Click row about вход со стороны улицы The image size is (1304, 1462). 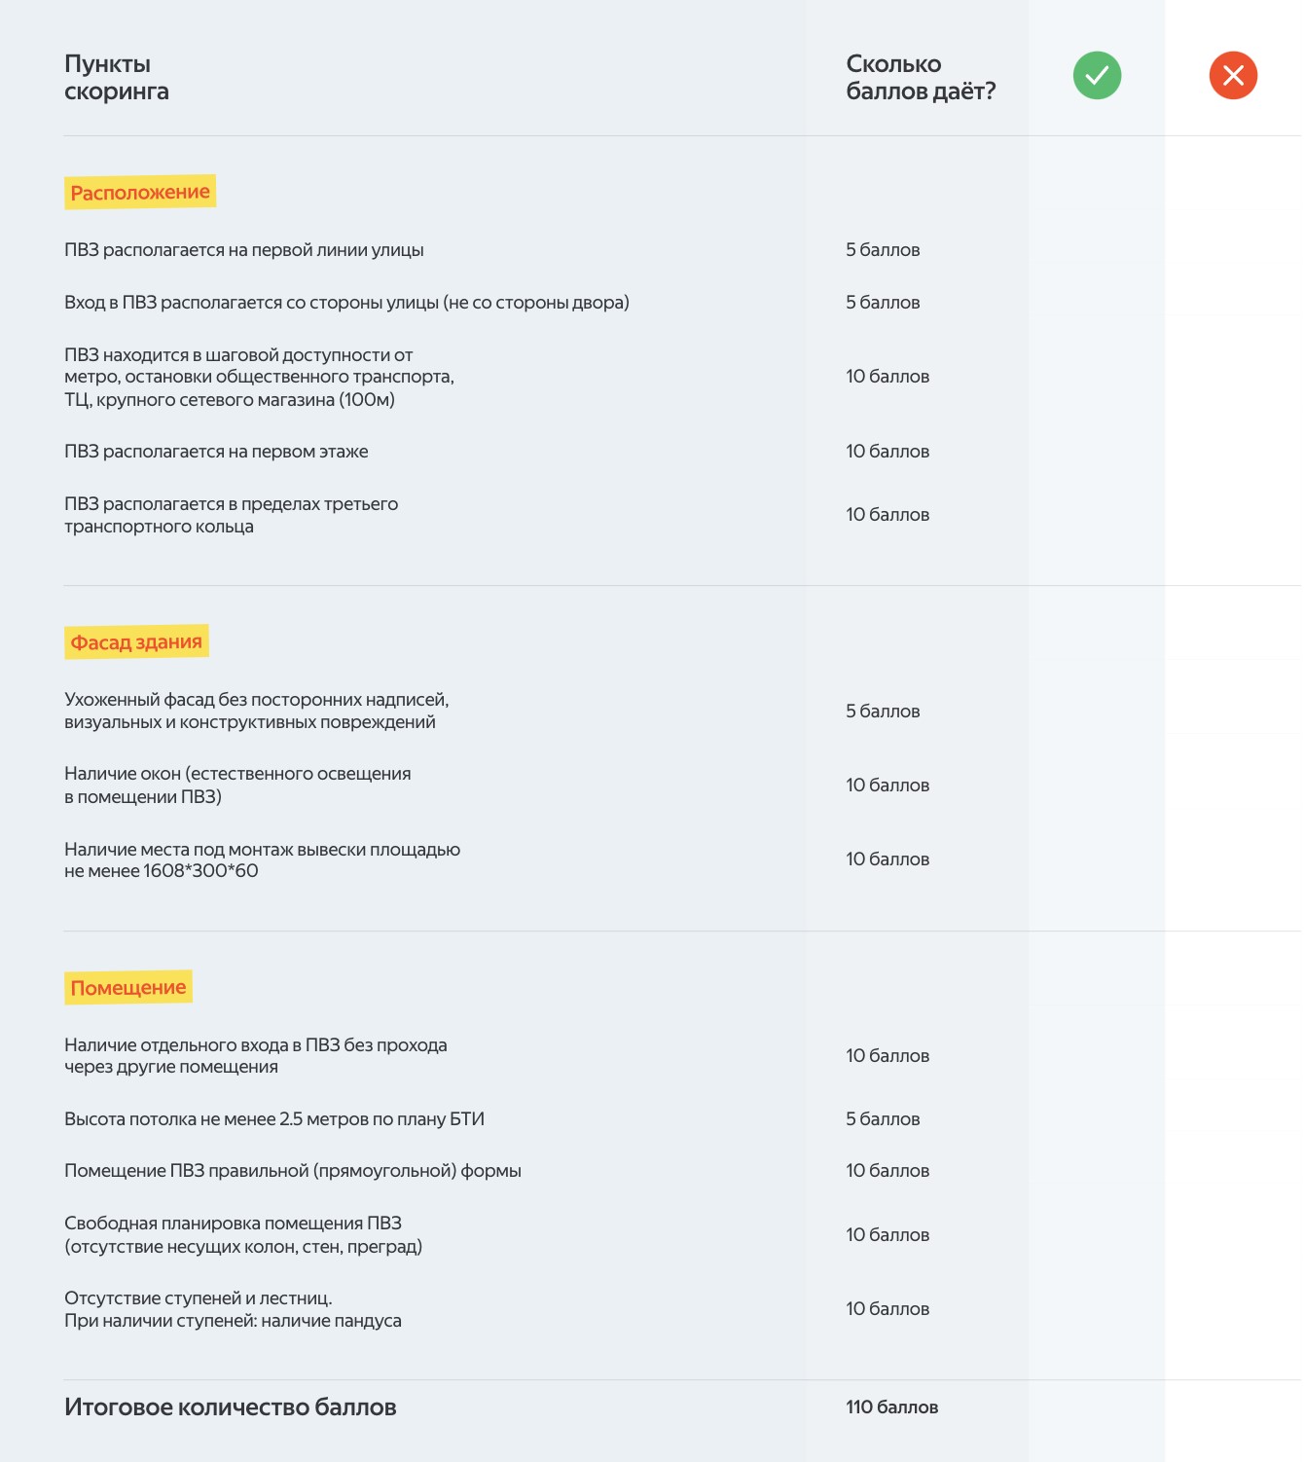click(x=346, y=303)
